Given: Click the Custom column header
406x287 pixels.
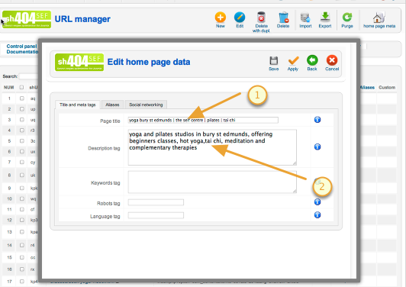Looking at the screenshot, I should point(387,87).
